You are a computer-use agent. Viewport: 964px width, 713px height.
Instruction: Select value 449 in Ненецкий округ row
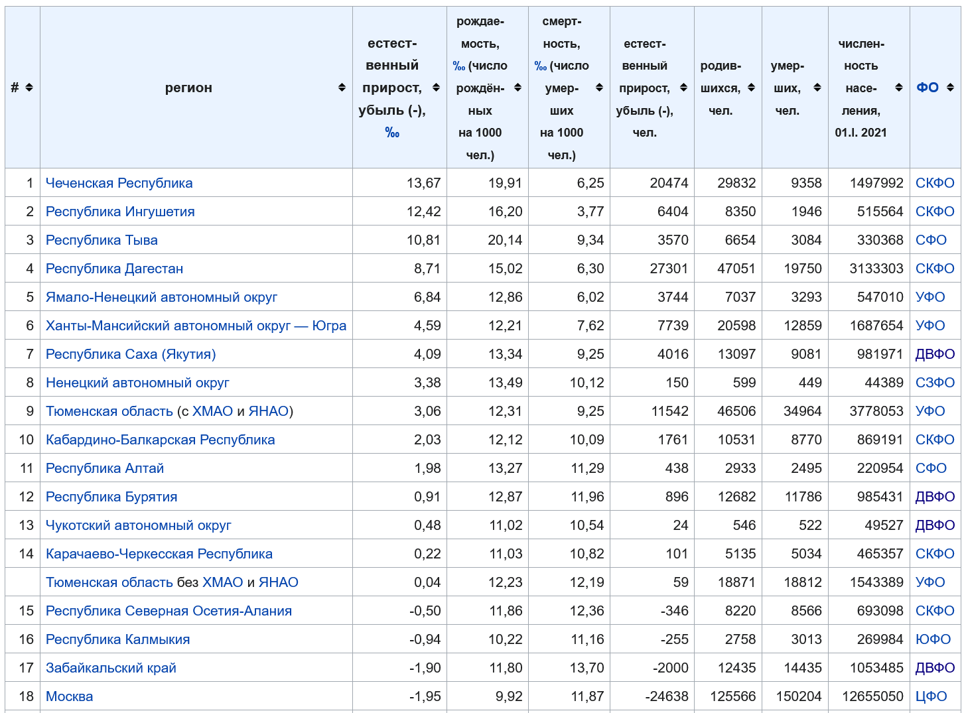click(810, 383)
